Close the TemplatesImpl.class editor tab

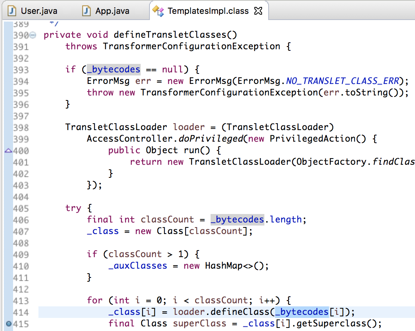tap(258, 11)
